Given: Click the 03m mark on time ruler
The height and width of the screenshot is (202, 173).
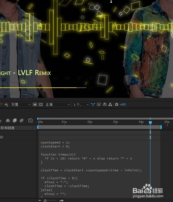Looking at the screenshot, I should pos(116,122).
